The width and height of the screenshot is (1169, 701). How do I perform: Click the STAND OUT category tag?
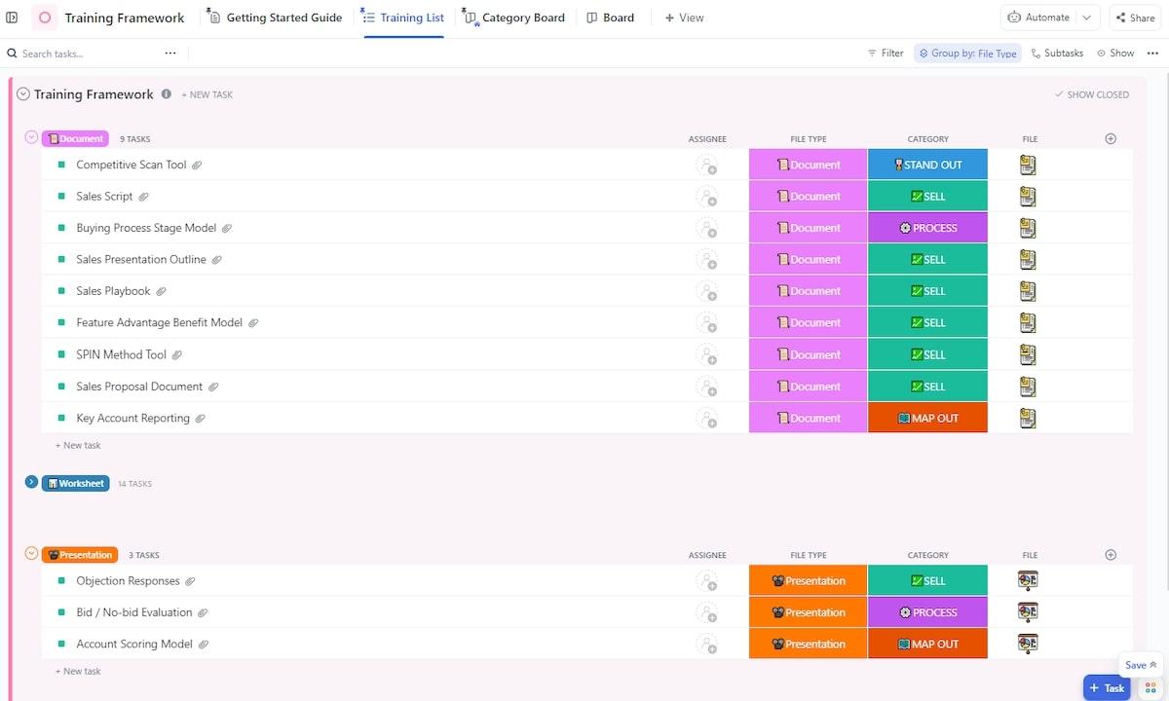[x=927, y=166]
